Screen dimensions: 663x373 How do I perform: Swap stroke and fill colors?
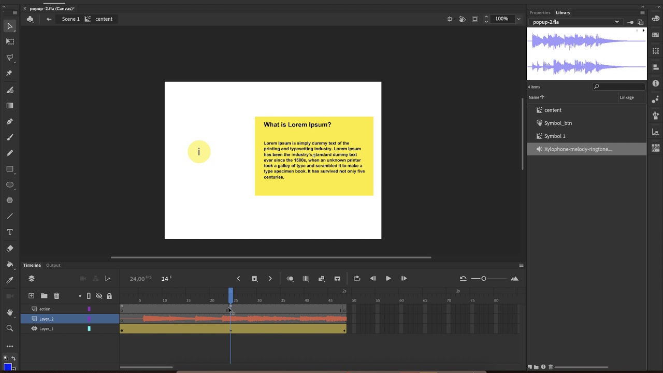click(13, 358)
